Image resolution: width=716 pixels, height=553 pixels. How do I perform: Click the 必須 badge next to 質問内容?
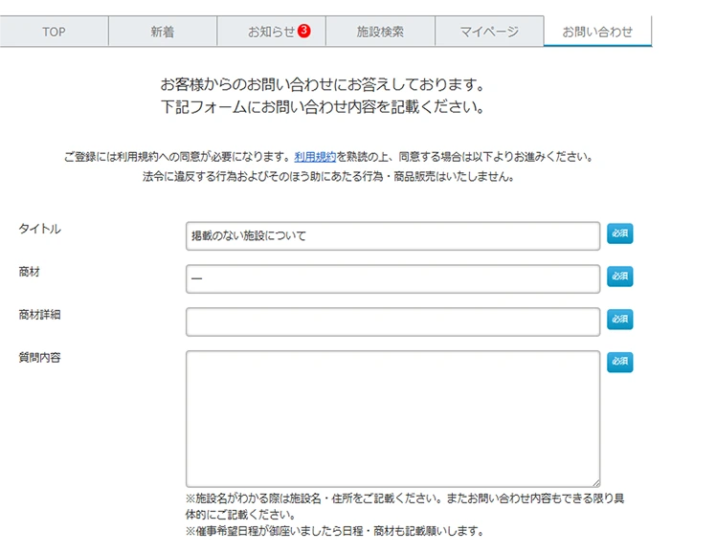[619, 362]
